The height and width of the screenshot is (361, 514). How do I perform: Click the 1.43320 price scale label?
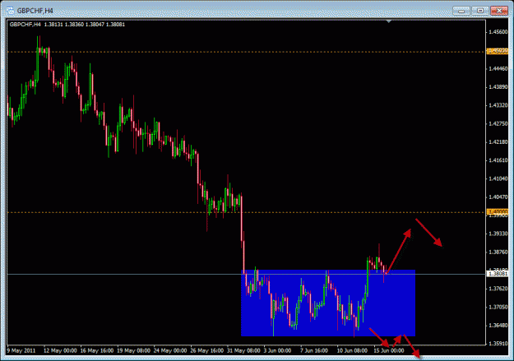[x=498, y=105]
